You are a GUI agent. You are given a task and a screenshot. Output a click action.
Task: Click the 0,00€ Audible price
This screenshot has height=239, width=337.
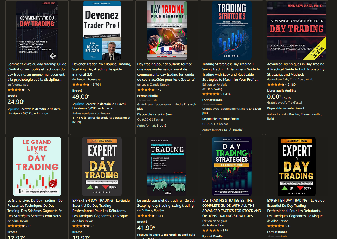tap(274, 96)
